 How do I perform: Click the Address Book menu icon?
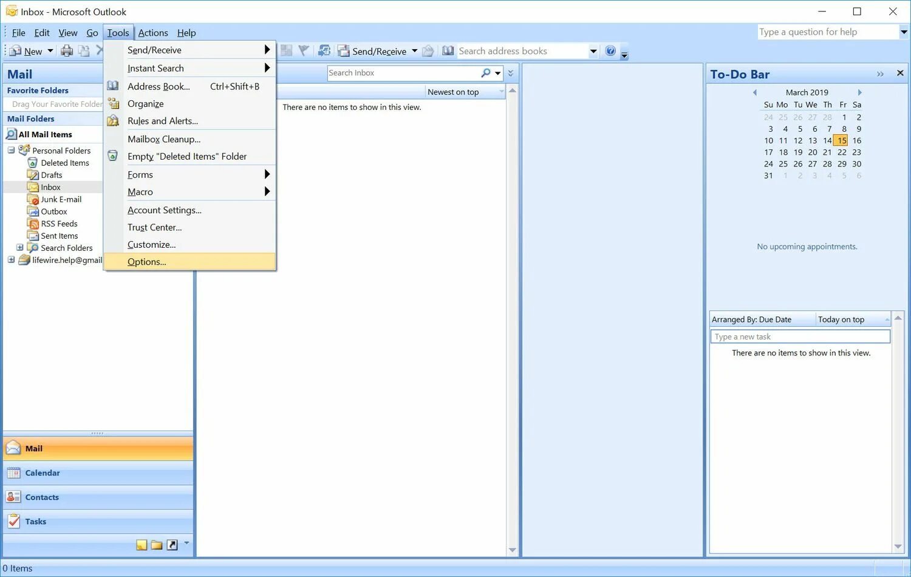[113, 86]
